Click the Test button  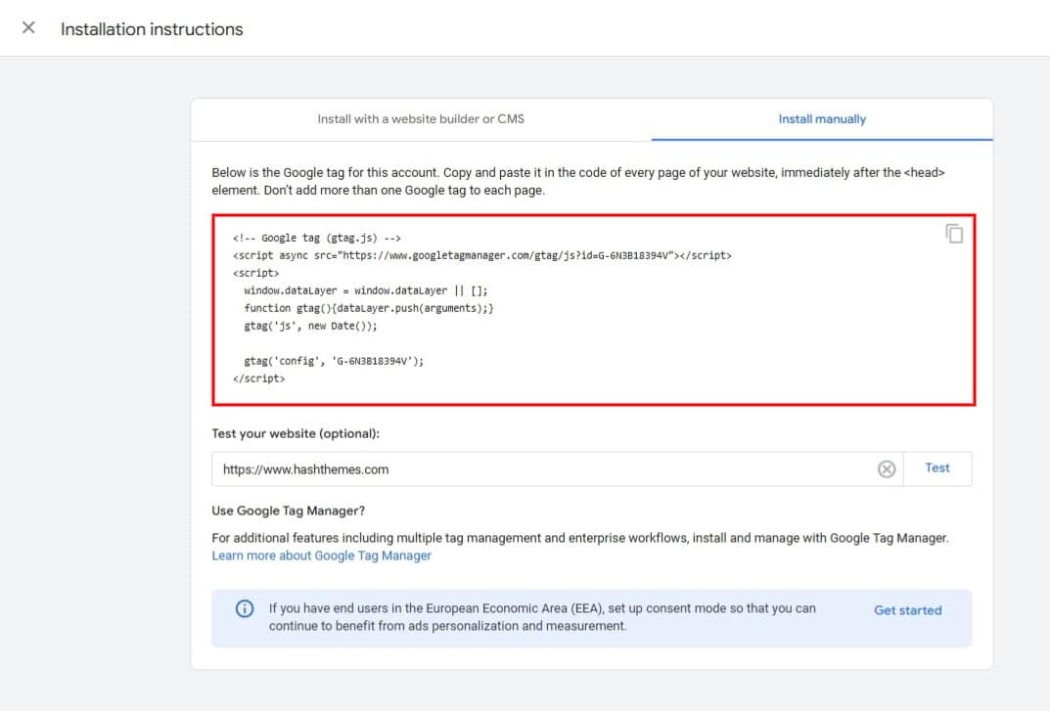pos(936,468)
